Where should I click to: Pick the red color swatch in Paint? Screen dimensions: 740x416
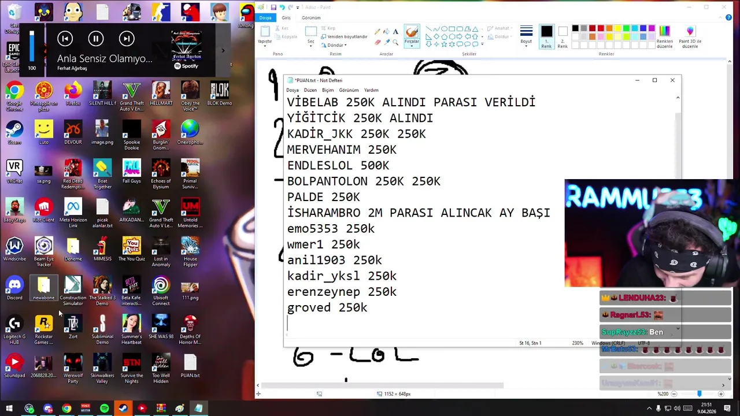click(601, 28)
